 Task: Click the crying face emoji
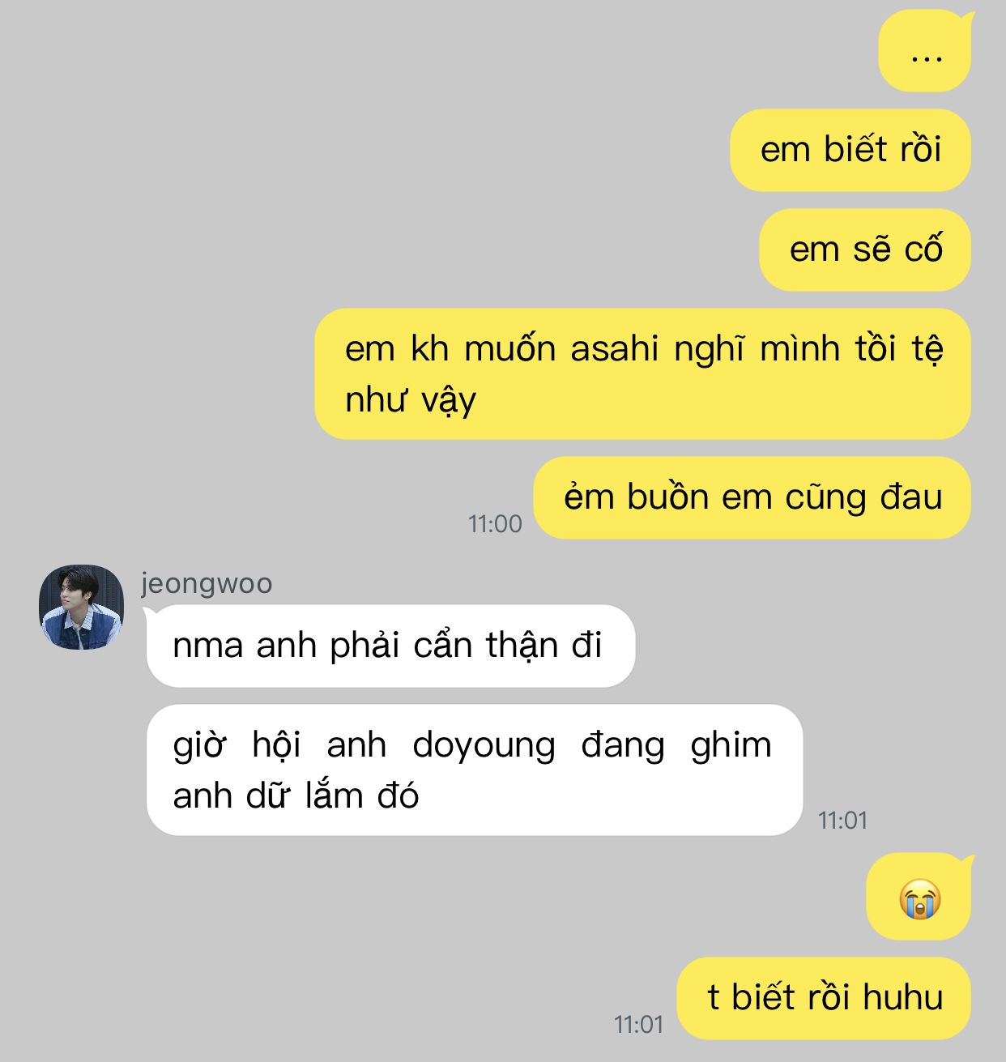click(x=919, y=898)
